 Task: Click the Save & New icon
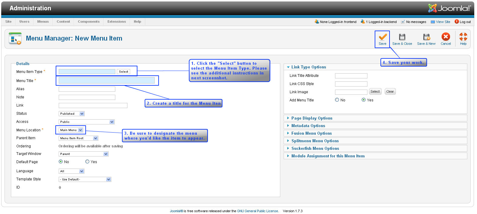426,37
